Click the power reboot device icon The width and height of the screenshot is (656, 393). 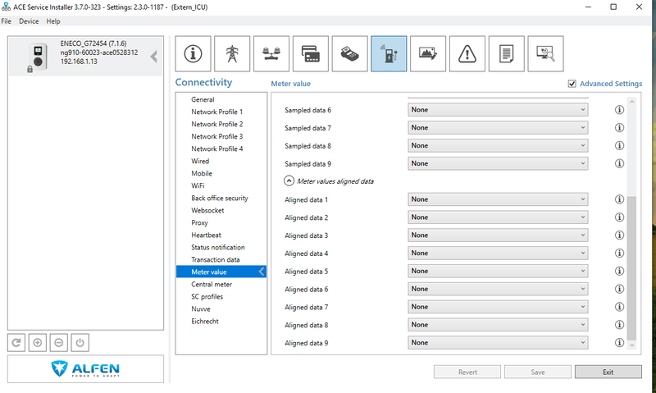(x=80, y=343)
